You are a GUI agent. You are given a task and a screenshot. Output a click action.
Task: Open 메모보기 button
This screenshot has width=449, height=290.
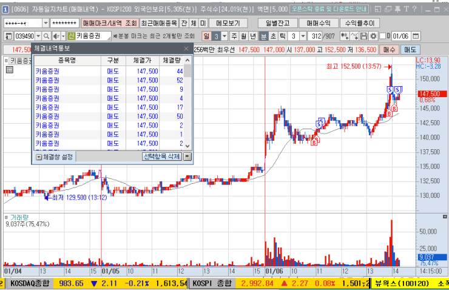(x=228, y=23)
